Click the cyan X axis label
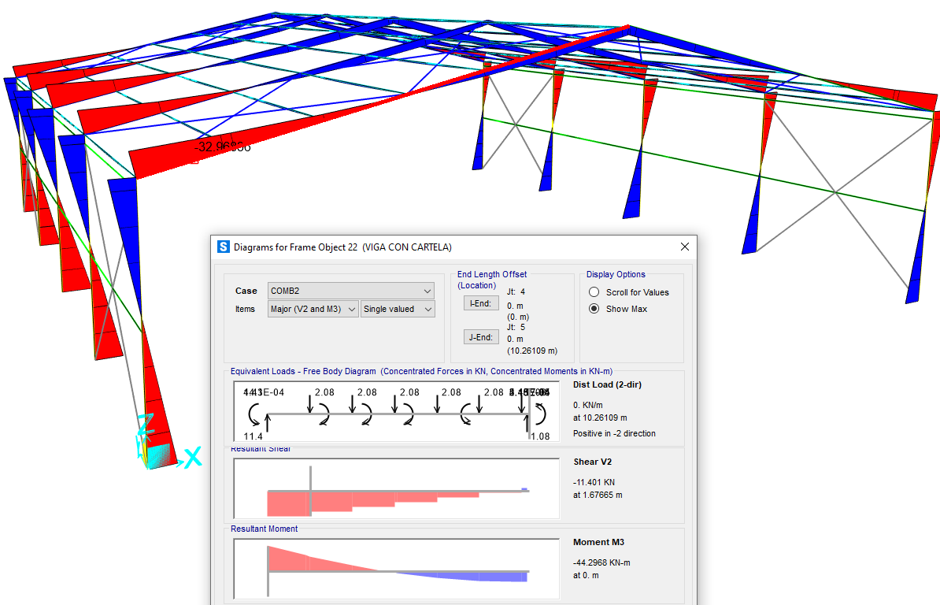The image size is (940, 605). (x=191, y=457)
